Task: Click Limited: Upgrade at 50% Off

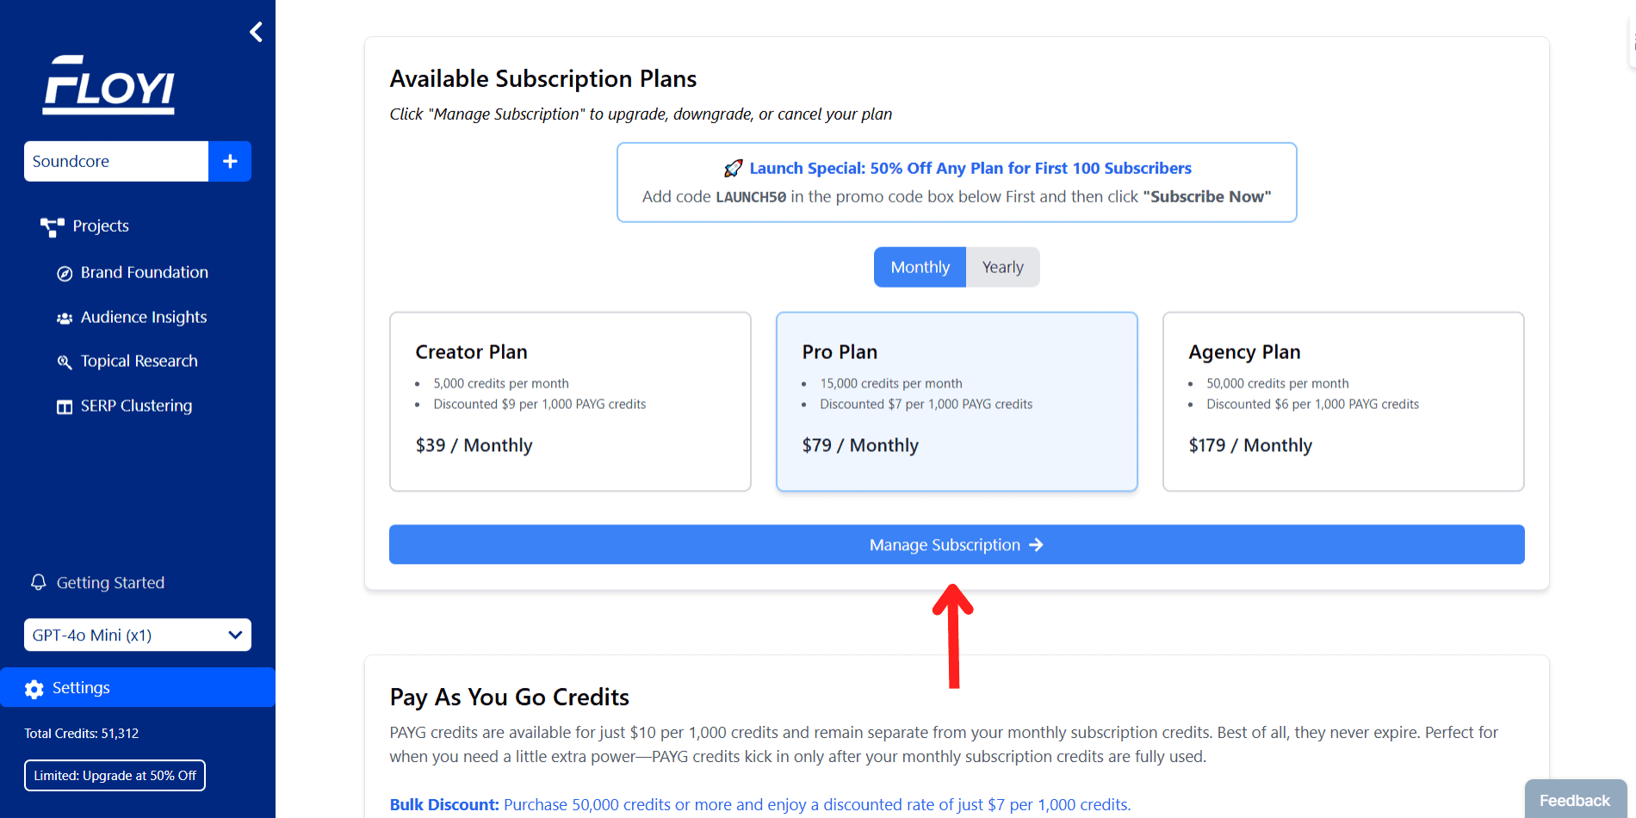Action: 115,775
